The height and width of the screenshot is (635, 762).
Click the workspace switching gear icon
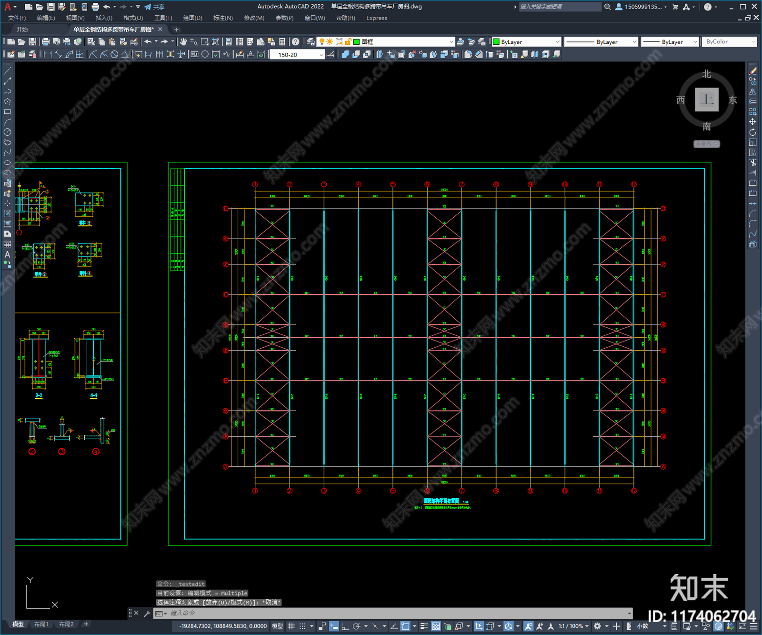pyautogui.click(x=597, y=626)
